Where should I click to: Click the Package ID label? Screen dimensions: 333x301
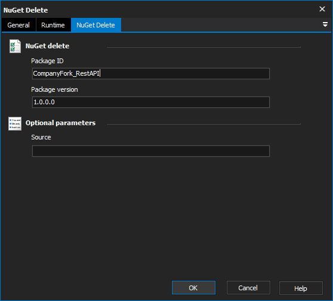tap(47, 61)
